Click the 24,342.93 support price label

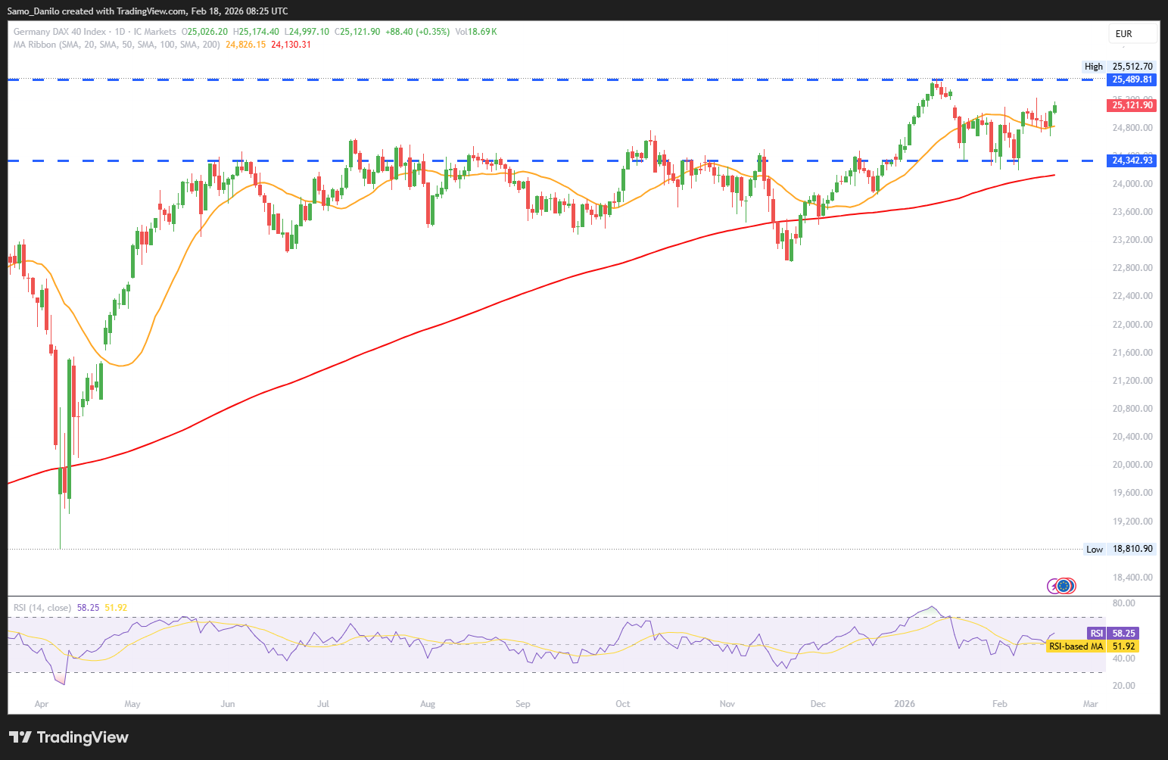1132,160
